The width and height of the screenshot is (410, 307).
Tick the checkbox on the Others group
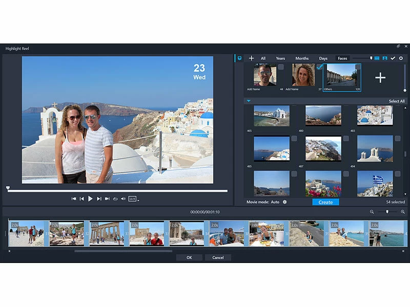click(358, 67)
